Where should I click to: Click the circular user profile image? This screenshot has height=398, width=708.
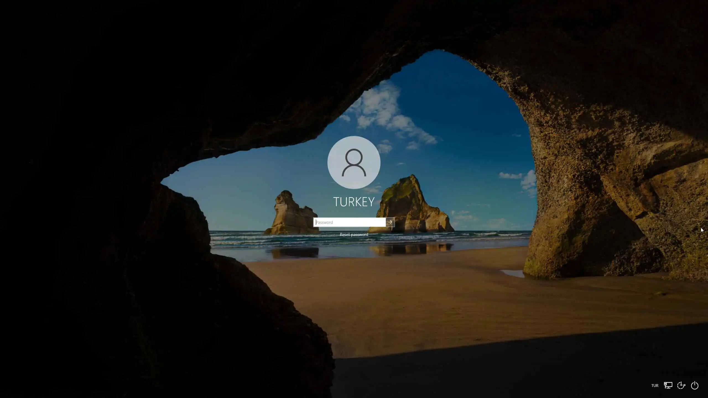(354, 163)
